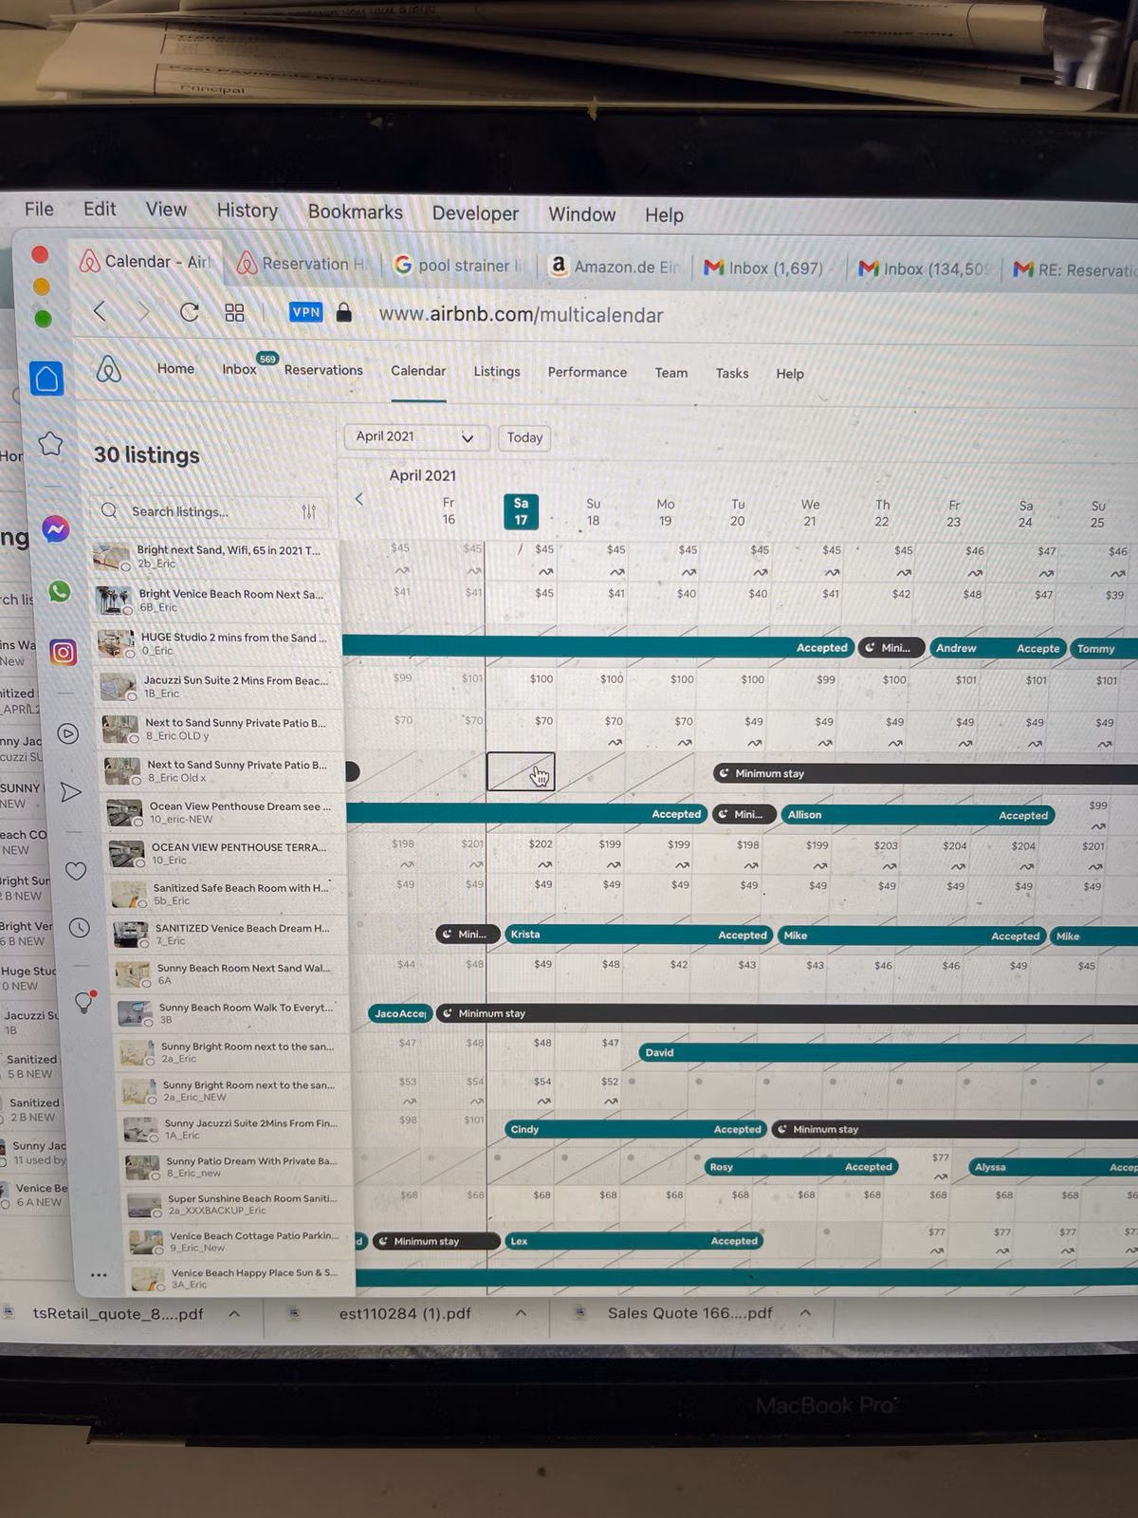Image resolution: width=1138 pixels, height=1518 pixels.
Task: Open the sidebar player icon
Action: 67,733
